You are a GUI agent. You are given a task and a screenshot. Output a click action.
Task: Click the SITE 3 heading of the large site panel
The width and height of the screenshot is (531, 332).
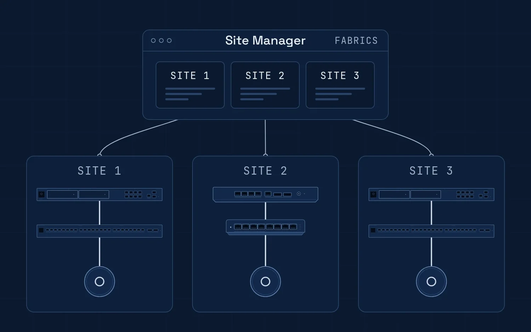point(431,171)
